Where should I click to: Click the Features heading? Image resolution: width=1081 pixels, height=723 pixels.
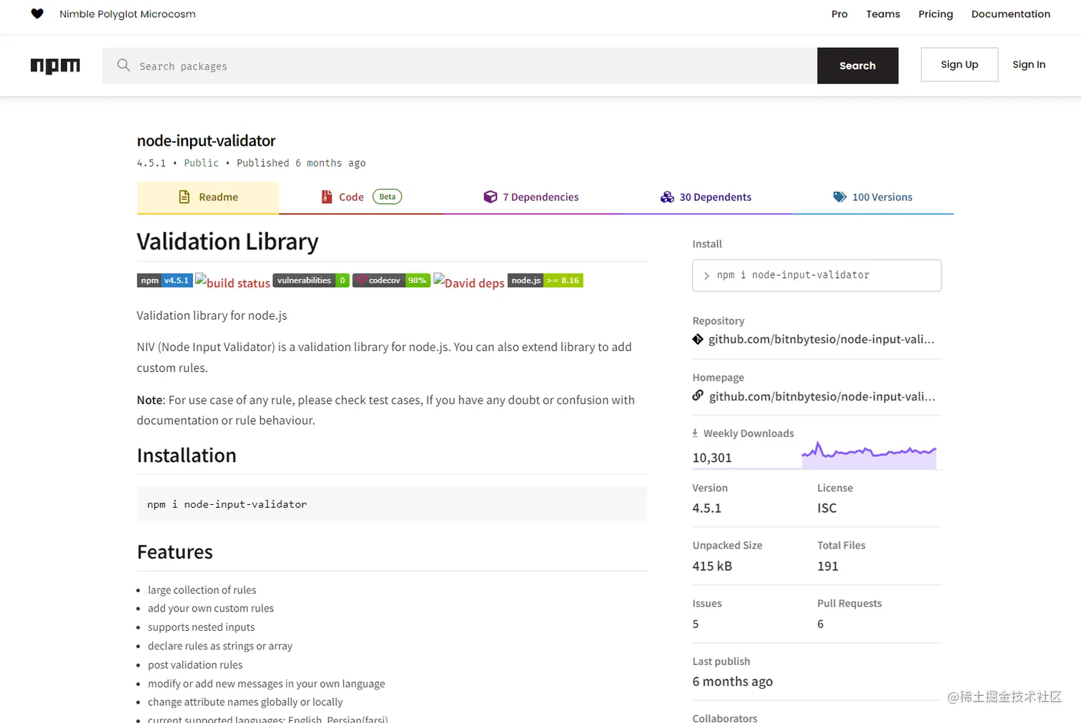pyautogui.click(x=174, y=552)
